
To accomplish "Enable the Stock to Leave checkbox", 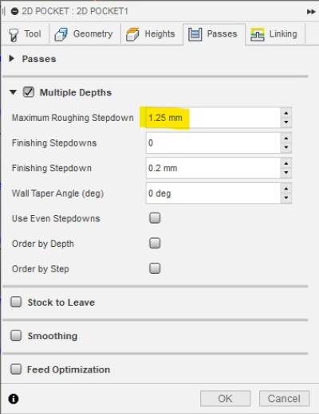I will (x=16, y=302).
